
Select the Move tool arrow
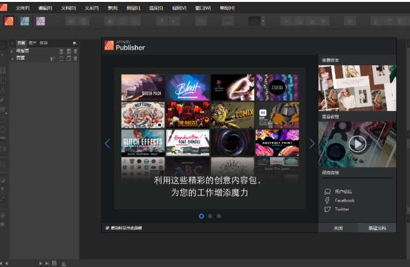point(3,45)
